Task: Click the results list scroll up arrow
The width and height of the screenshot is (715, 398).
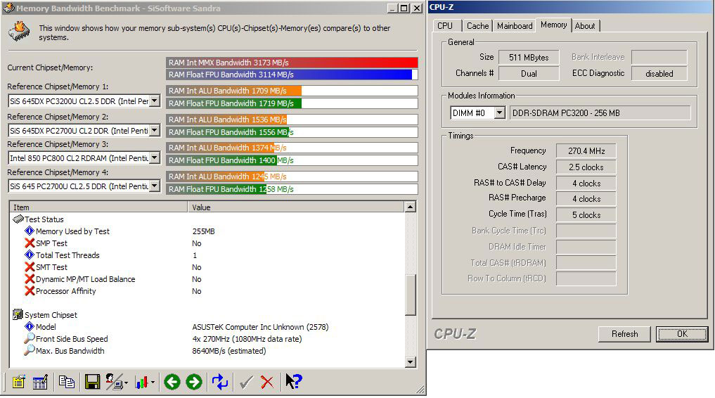Action: tap(411, 207)
